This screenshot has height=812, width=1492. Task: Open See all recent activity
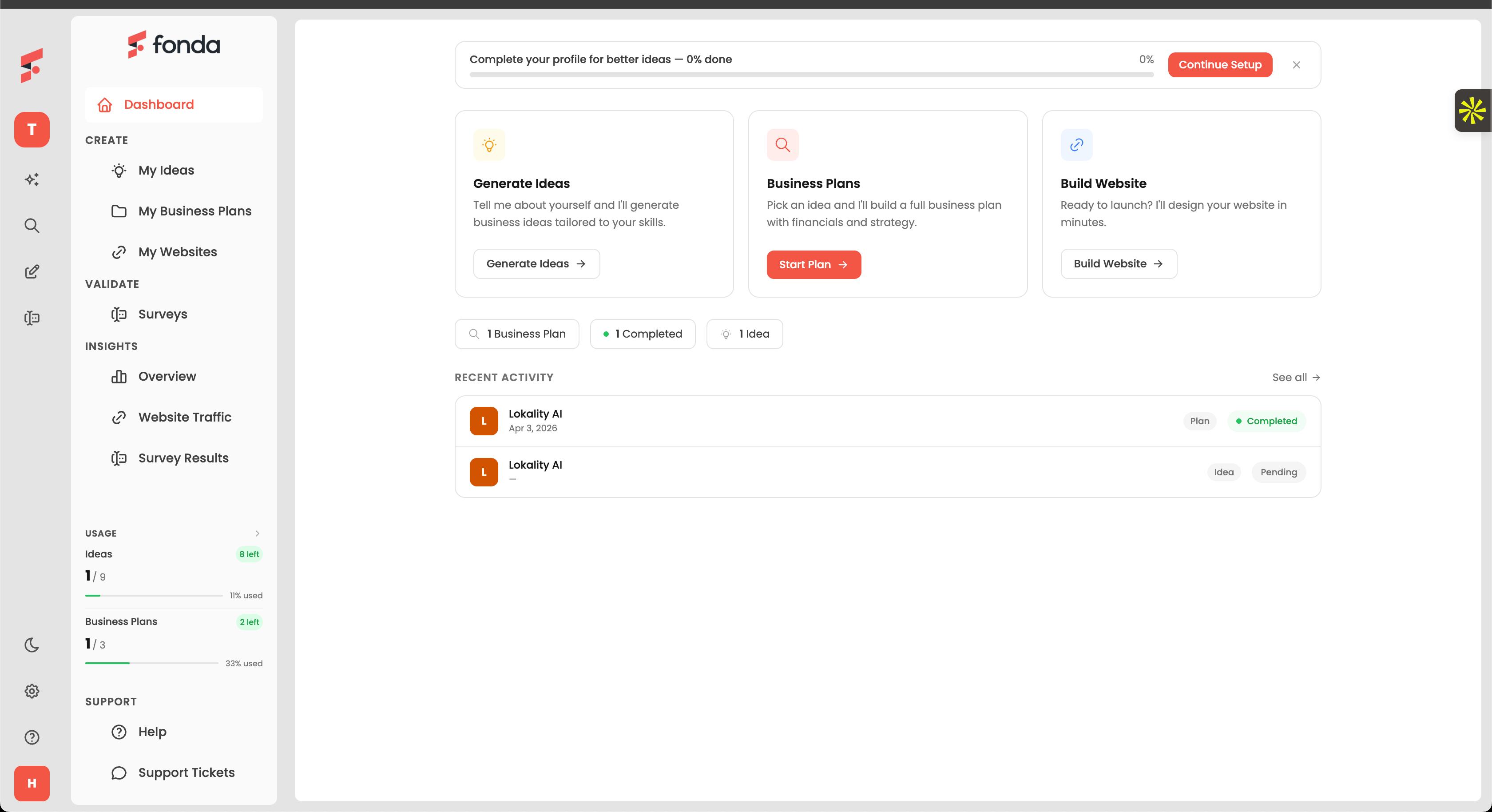pyautogui.click(x=1296, y=377)
